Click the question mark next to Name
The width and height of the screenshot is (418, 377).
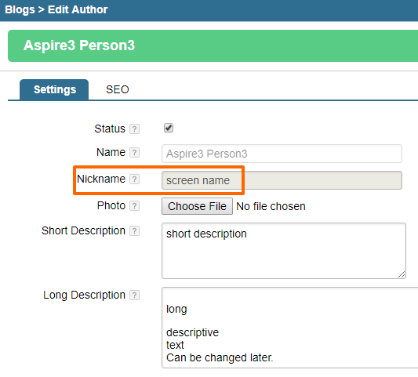tap(134, 153)
